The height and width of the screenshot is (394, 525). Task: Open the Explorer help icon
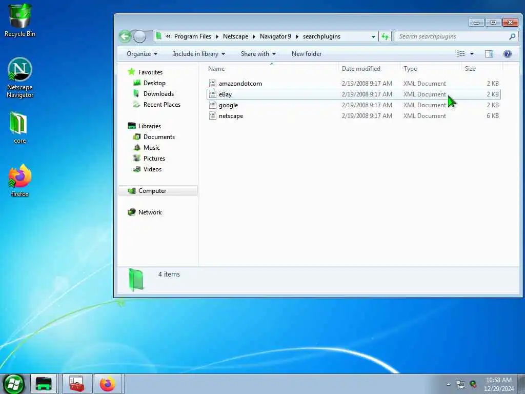507,53
